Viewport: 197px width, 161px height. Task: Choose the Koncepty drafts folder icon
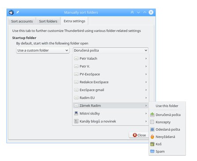click(x=152, y=122)
